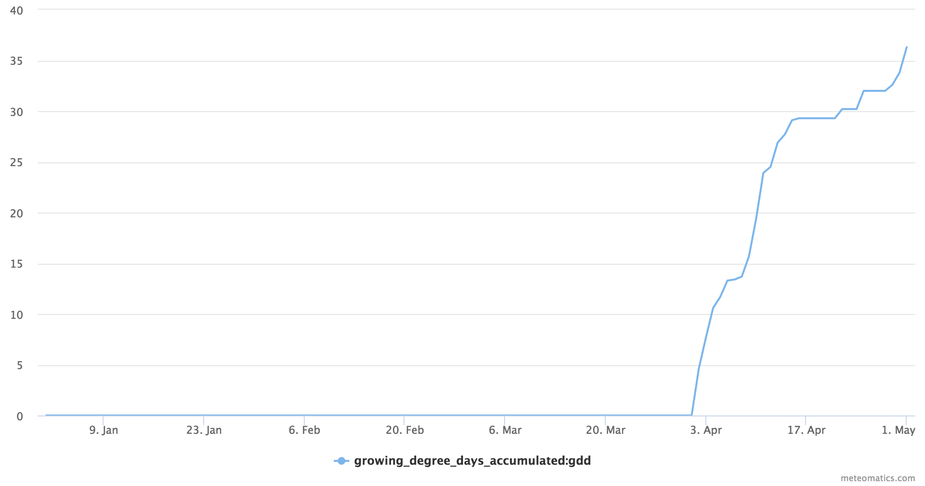Viewport: 925px width, 486px height.
Task: Click the 40 value on y-axis
Action: (x=16, y=11)
